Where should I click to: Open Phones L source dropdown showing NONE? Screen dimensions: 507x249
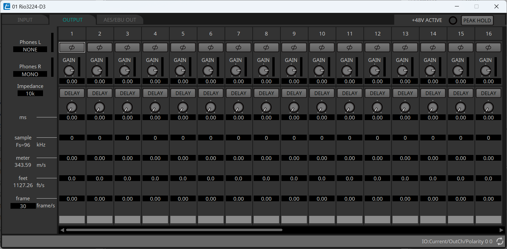click(30, 49)
